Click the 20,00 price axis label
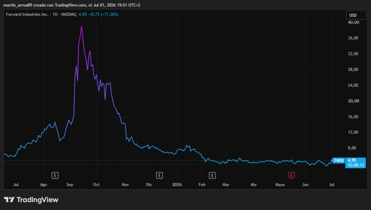Image resolution: width=371 pixels, height=210 pixels. pyautogui.click(x=353, y=101)
